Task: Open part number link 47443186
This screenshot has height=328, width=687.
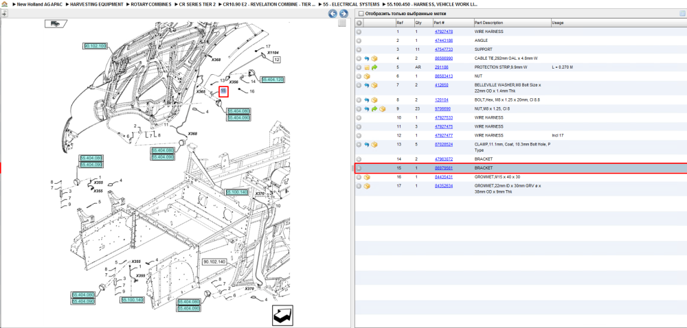Action: (x=443, y=40)
